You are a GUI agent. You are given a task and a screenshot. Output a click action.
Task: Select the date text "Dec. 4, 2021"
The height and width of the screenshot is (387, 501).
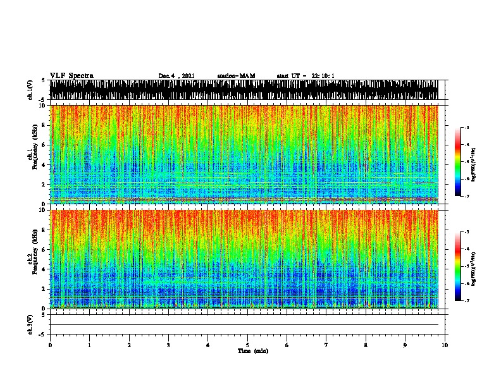(176, 76)
